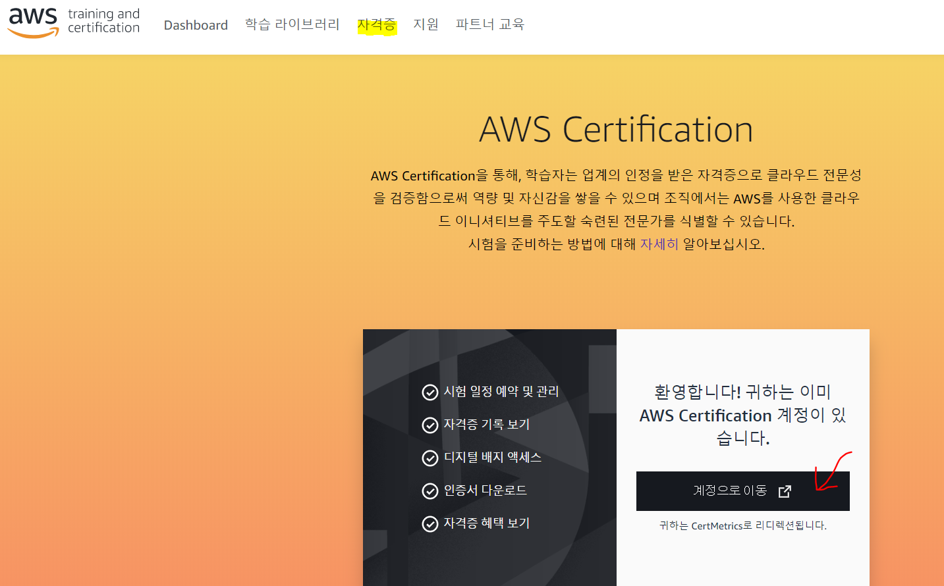944x586 pixels.
Task: Click the external-link icon in 계정으로 이동
Action: tap(785, 491)
